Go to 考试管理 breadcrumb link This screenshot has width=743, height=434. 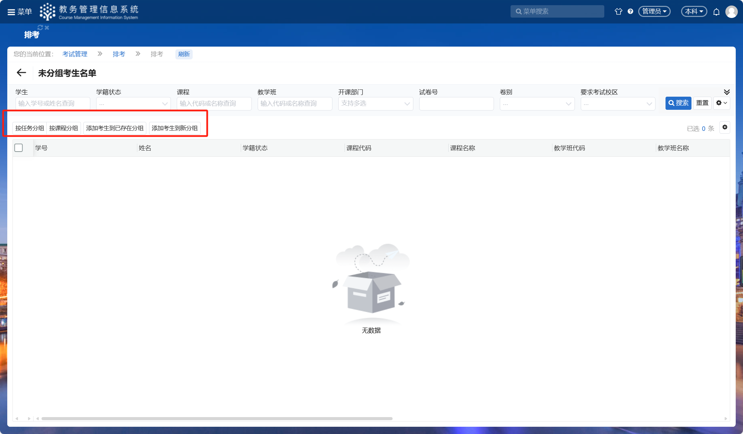point(75,54)
